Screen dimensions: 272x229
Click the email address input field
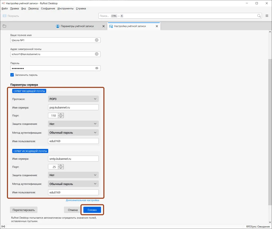pyautogui.click(x=55, y=54)
